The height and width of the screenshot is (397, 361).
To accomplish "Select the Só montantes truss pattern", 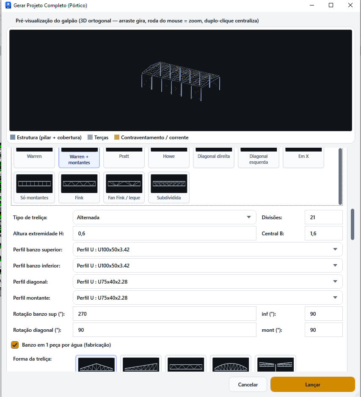I will [x=34, y=187].
